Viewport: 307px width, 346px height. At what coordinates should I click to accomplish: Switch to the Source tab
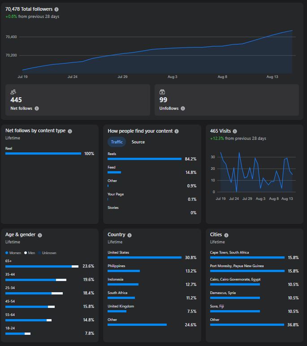[138, 142]
